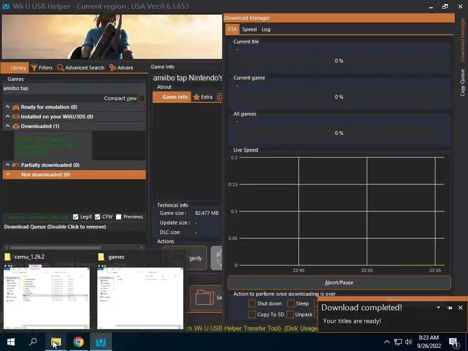
Task: Collapse Installed on your WiiU/3DS group
Action: point(8,117)
